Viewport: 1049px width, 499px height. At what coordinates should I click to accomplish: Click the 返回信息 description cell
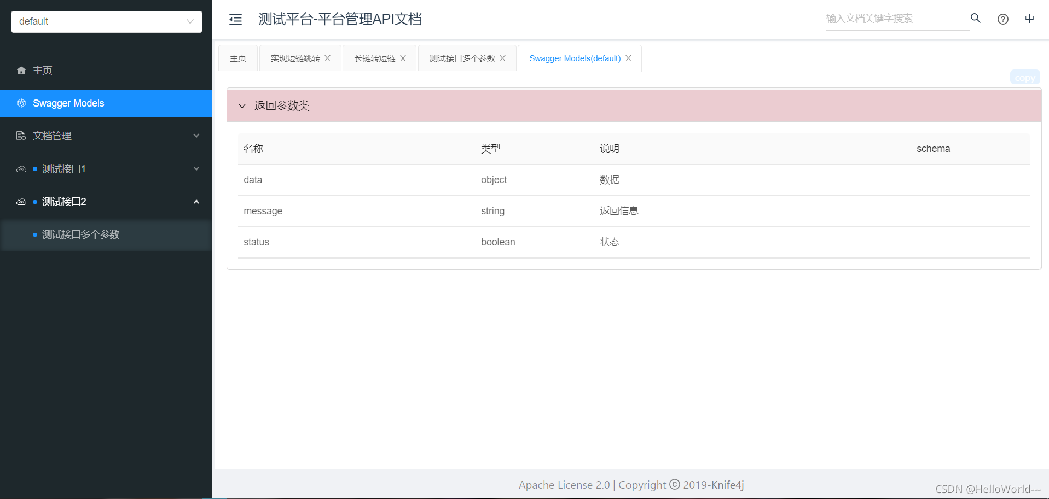619,211
